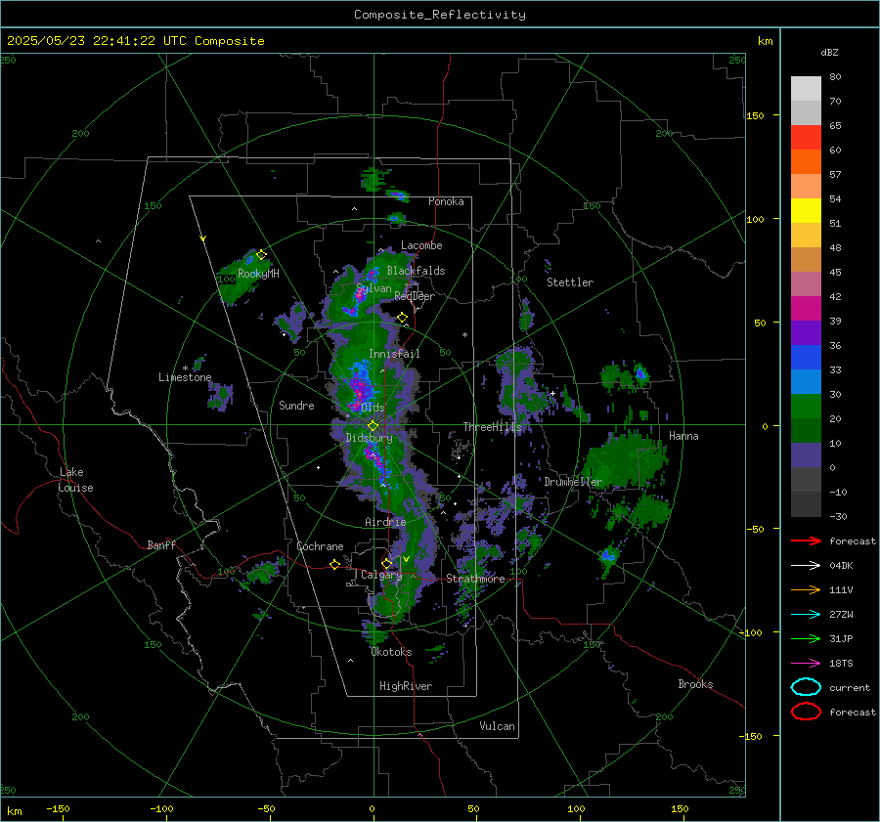Click the 04DK legend label
This screenshot has width=880, height=822.
pos(841,565)
